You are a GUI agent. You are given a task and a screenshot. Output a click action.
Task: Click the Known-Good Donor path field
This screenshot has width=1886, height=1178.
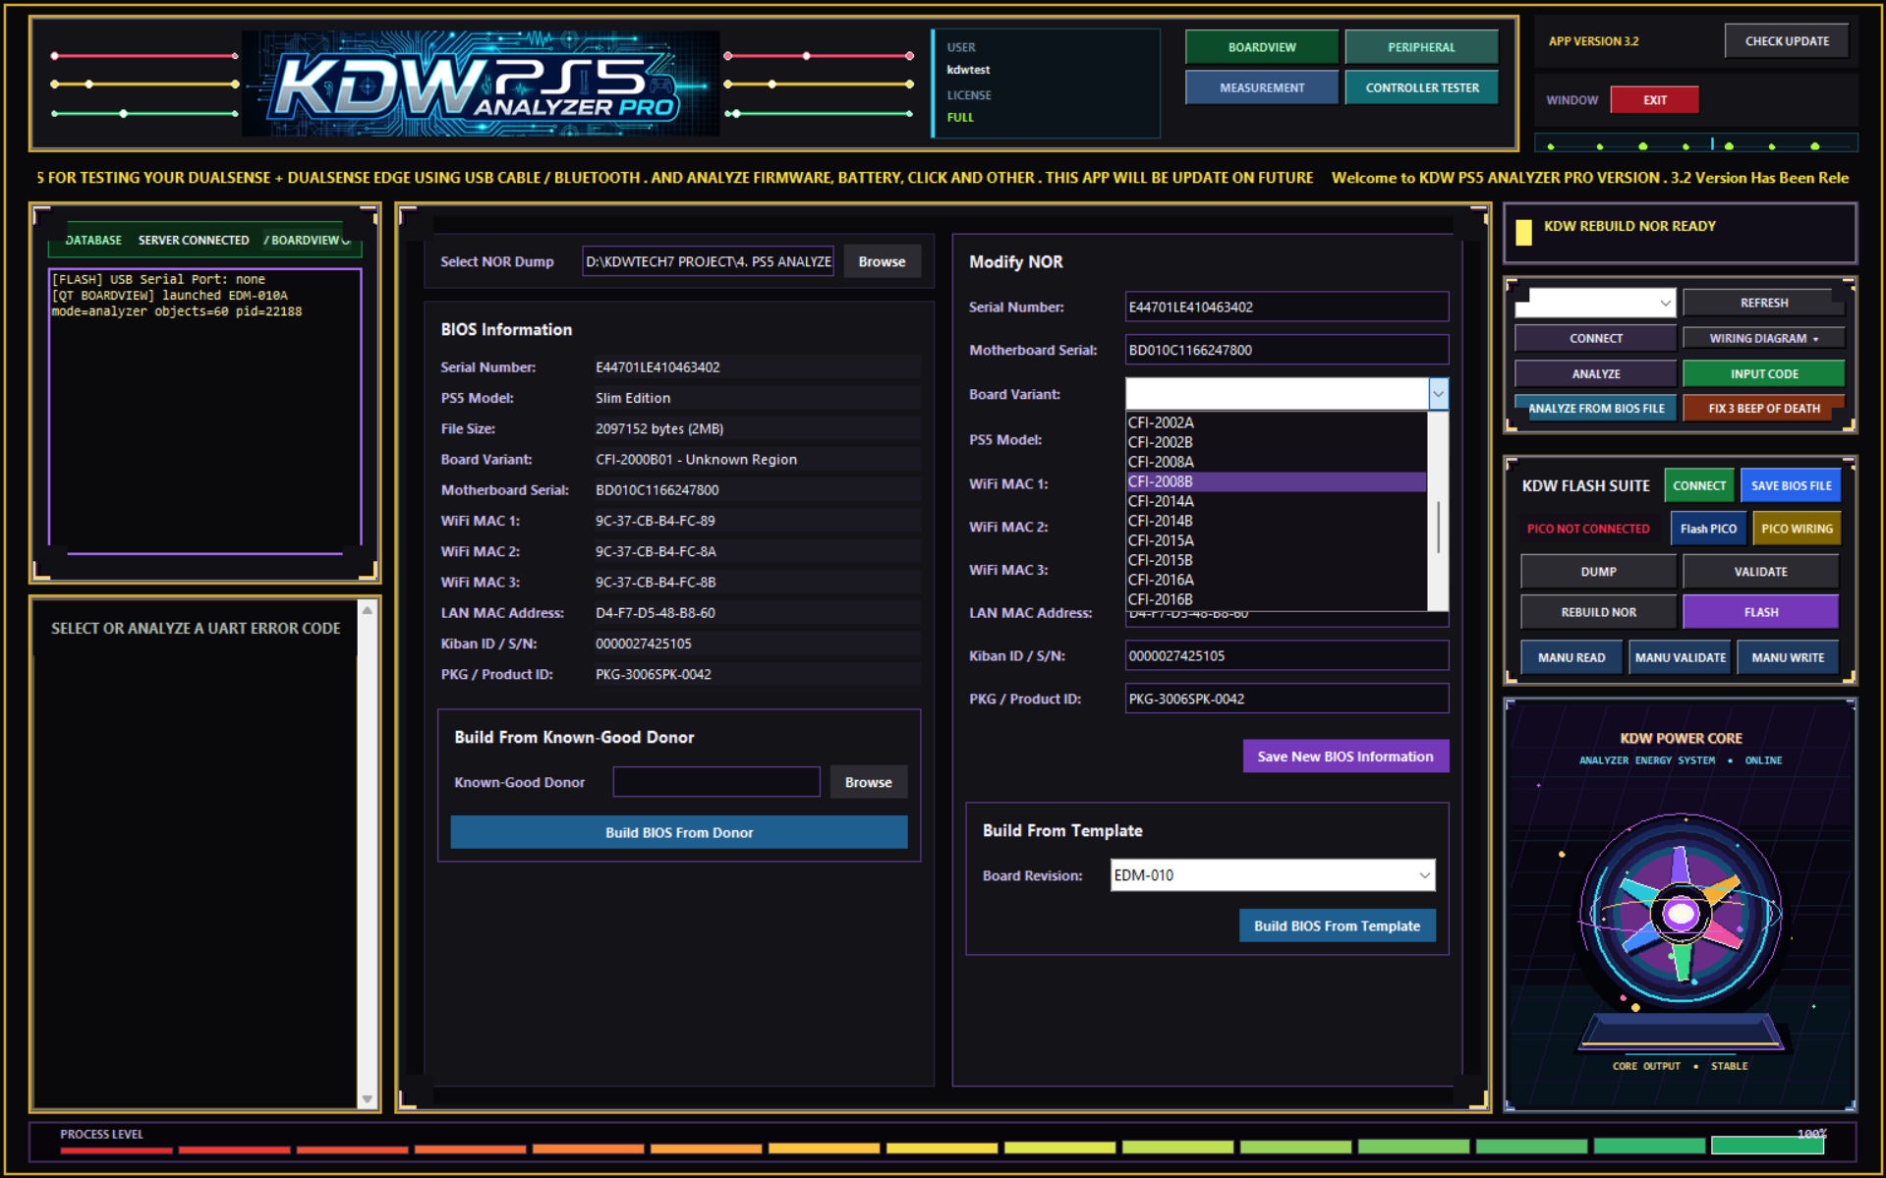tap(716, 782)
